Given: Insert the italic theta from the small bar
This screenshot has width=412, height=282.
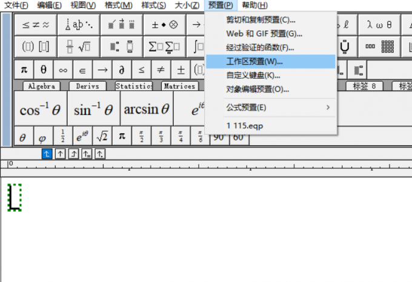Looking at the screenshot, I should click(x=24, y=136).
